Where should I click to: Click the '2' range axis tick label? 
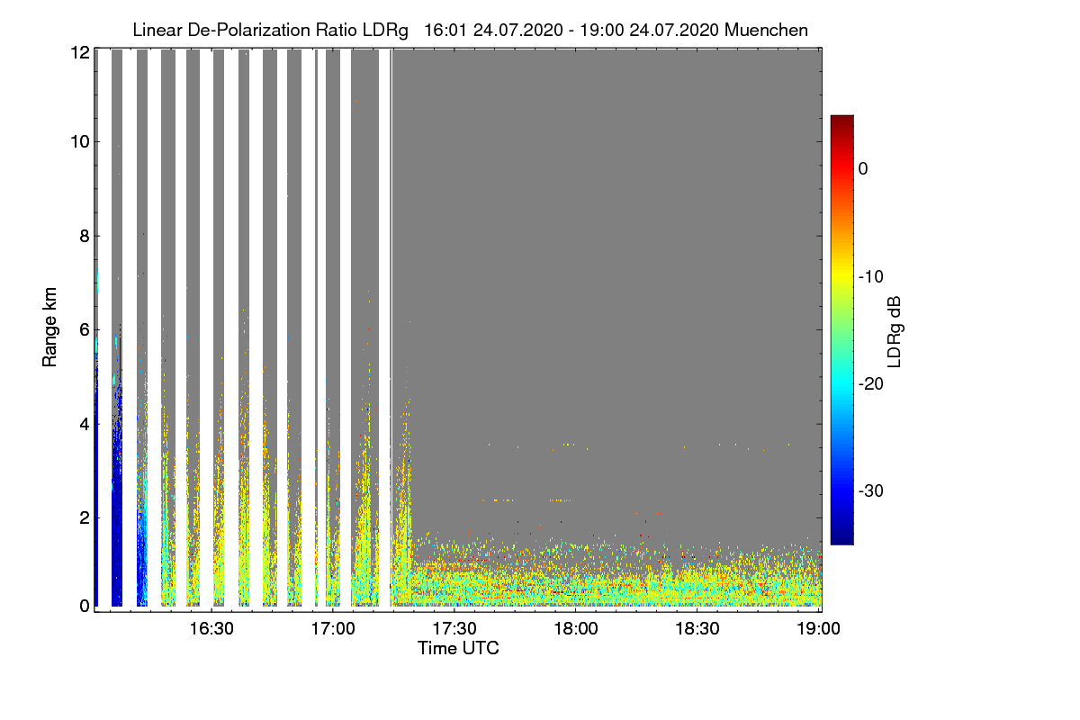coord(84,517)
